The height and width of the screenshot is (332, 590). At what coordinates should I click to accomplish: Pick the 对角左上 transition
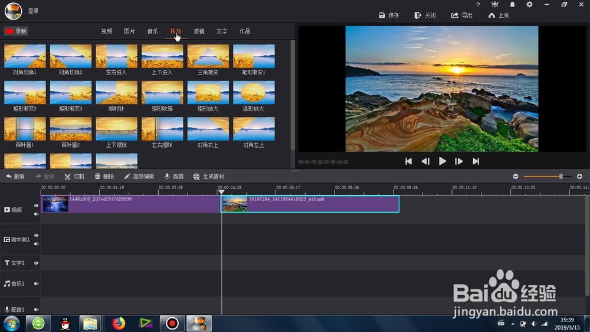click(254, 129)
